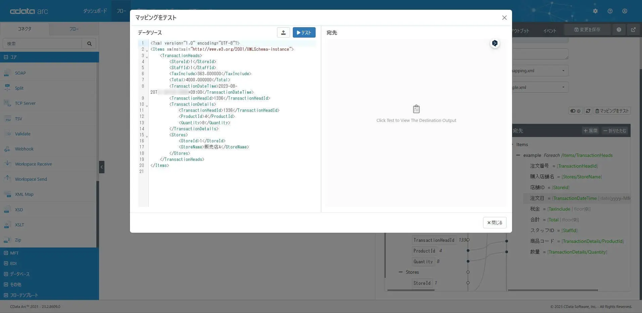642x313 pixels.
Task: Open CData Arc settings gear
Action: coord(596,11)
